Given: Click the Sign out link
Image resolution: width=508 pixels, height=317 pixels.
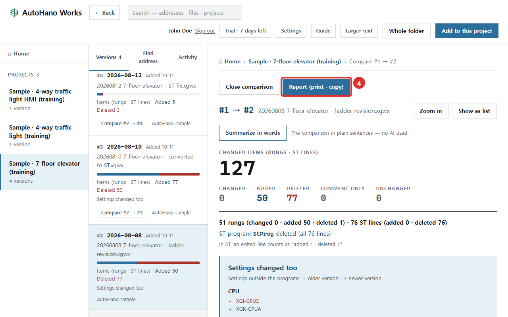Looking at the screenshot, I should point(205,31).
